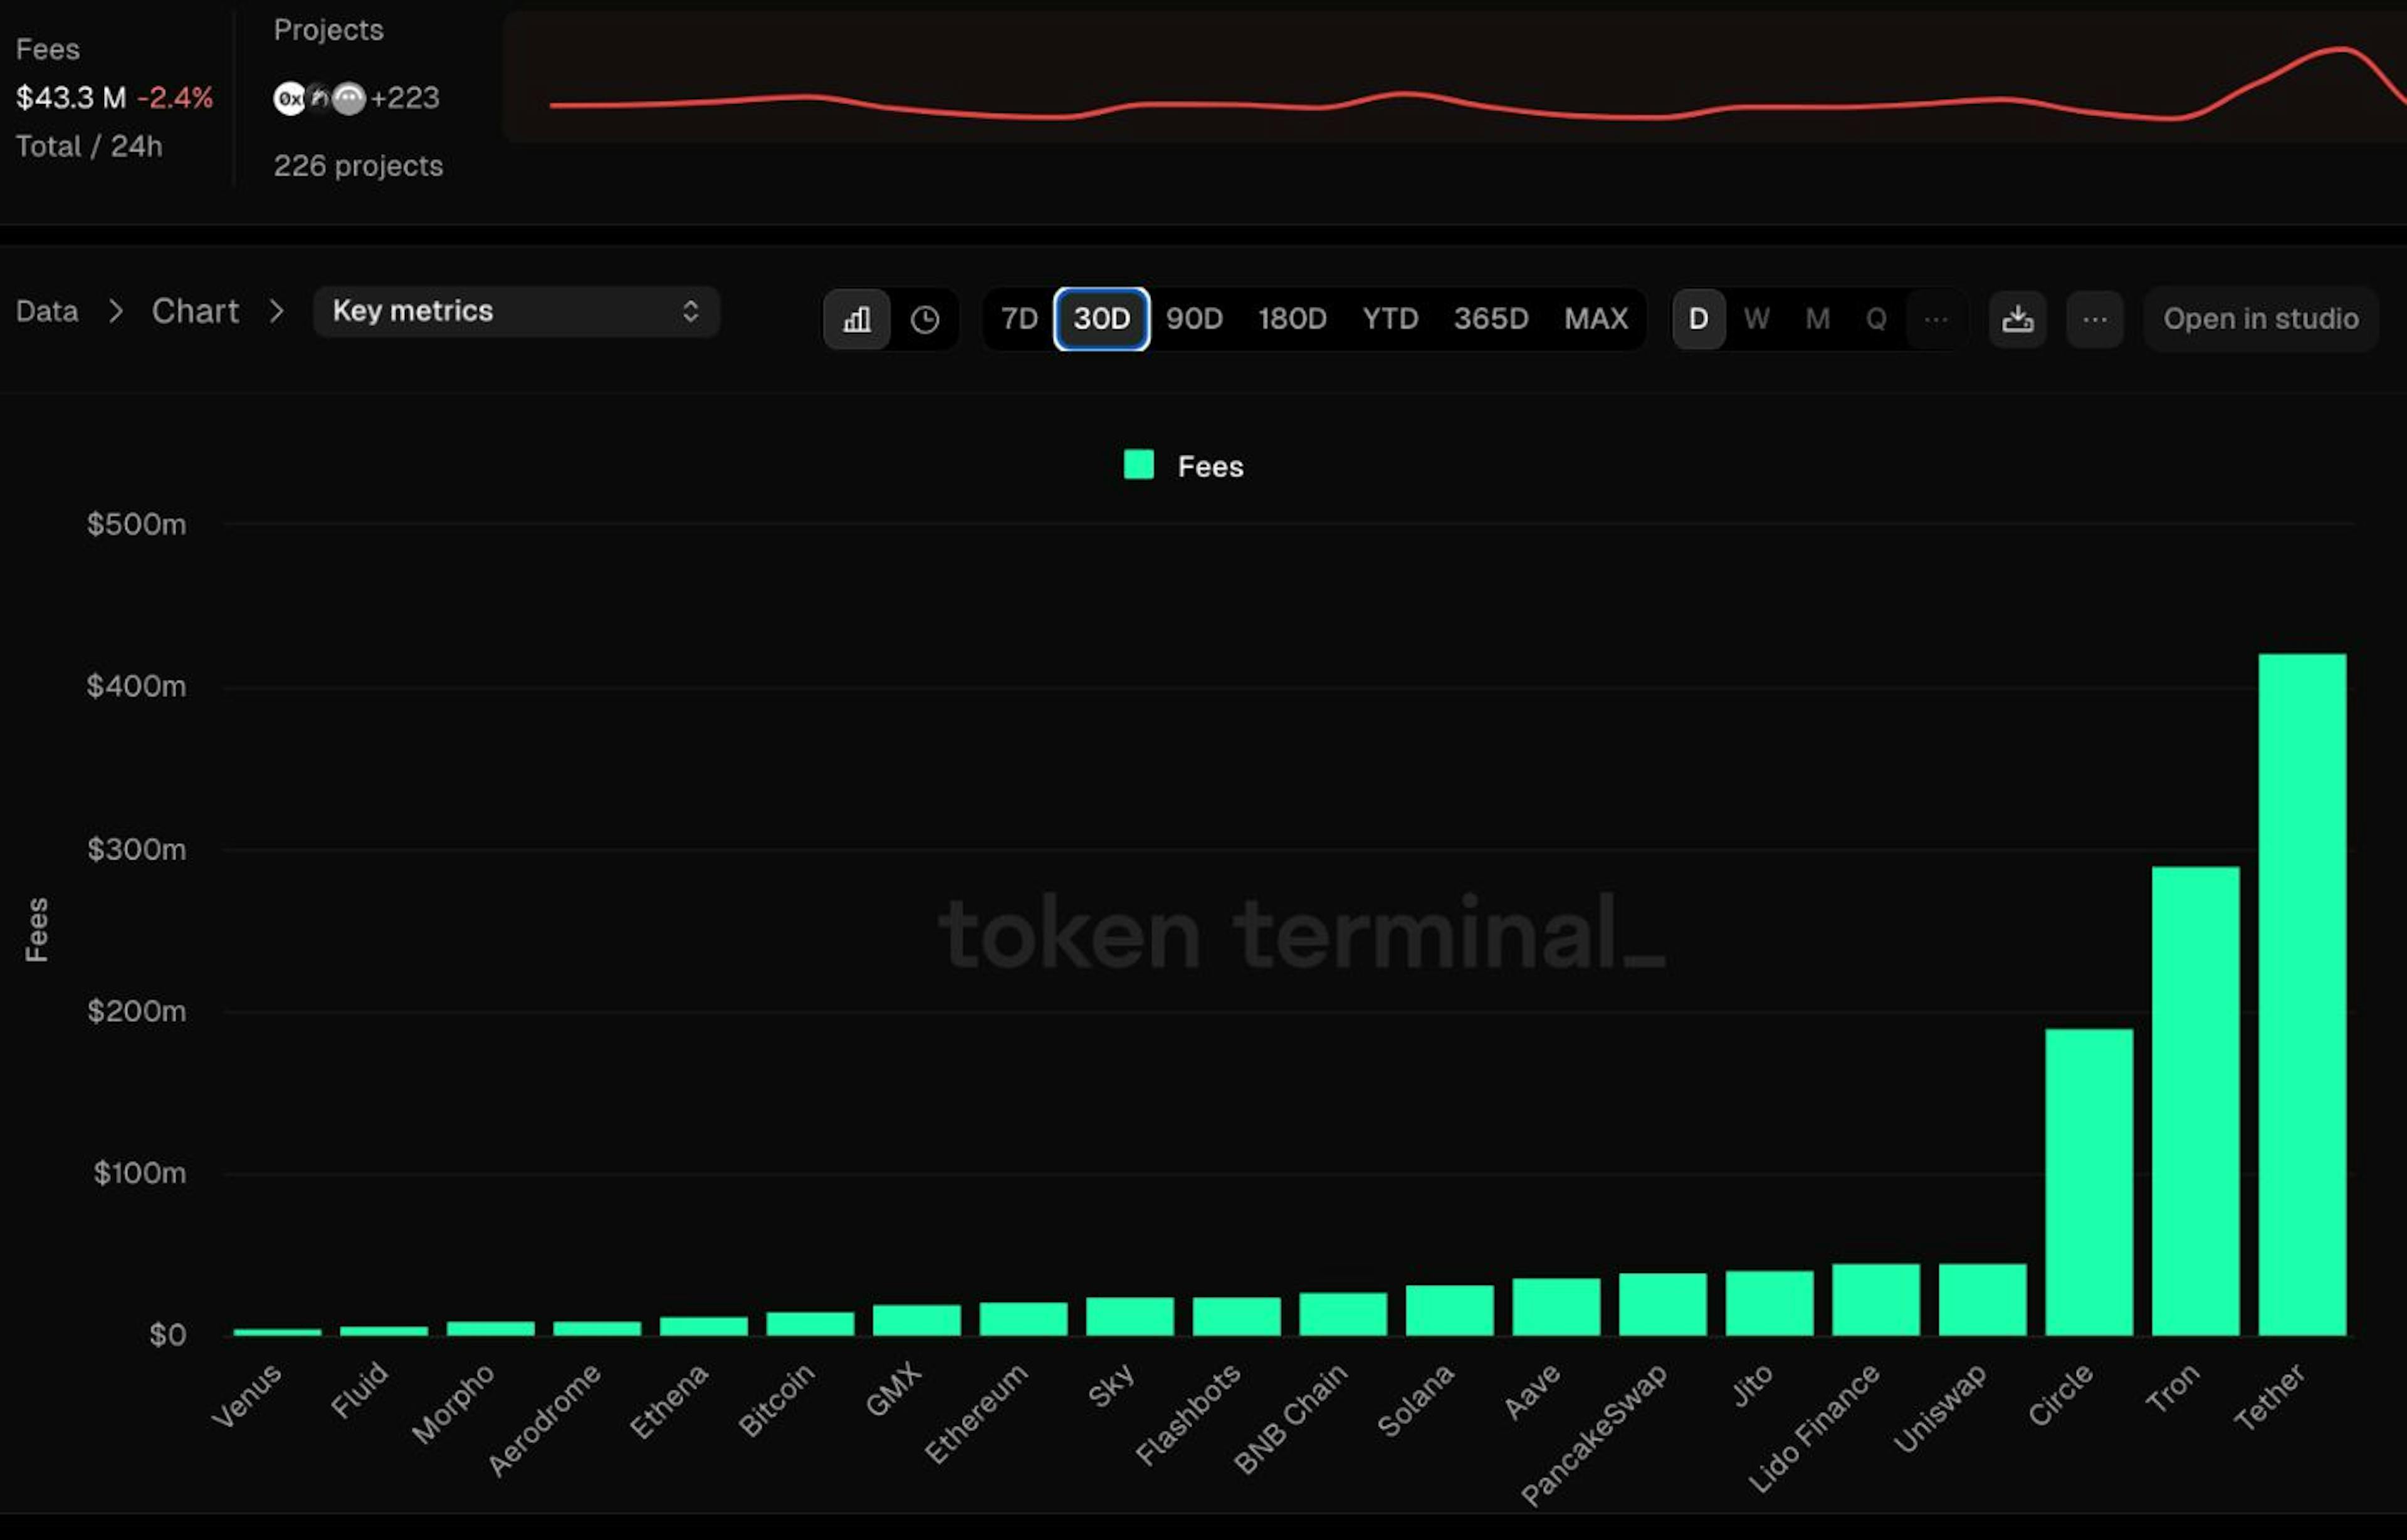This screenshot has width=2407, height=1540.
Task: Open the more options ellipsis next to download
Action: coord(2095,319)
